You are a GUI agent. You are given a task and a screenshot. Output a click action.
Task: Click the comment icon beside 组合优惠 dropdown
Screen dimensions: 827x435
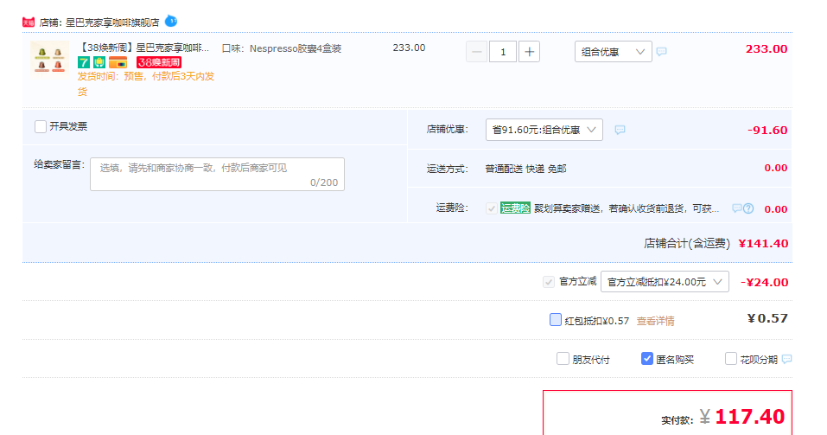(661, 52)
